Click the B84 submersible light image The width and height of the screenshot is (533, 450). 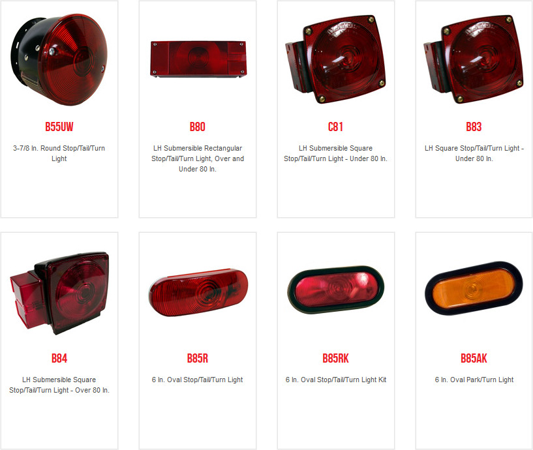[x=59, y=293]
